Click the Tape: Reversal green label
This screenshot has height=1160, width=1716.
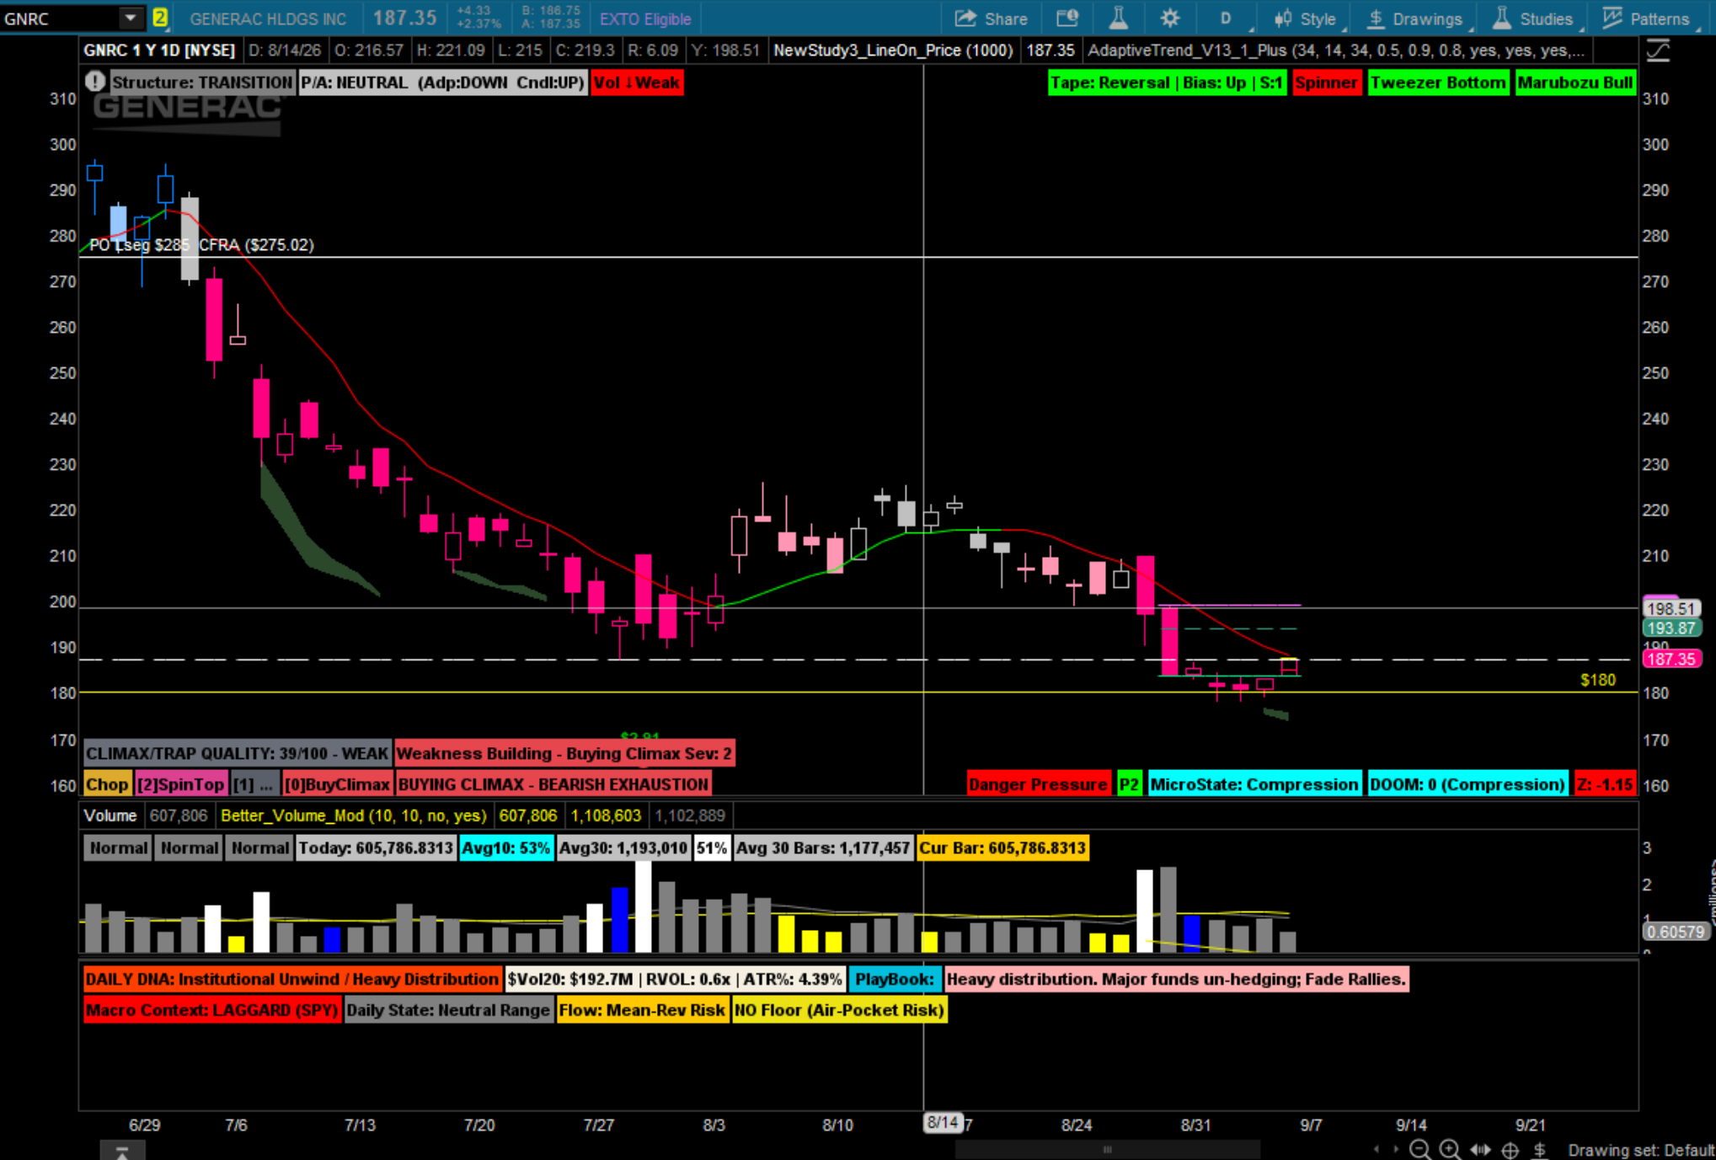tap(1167, 83)
